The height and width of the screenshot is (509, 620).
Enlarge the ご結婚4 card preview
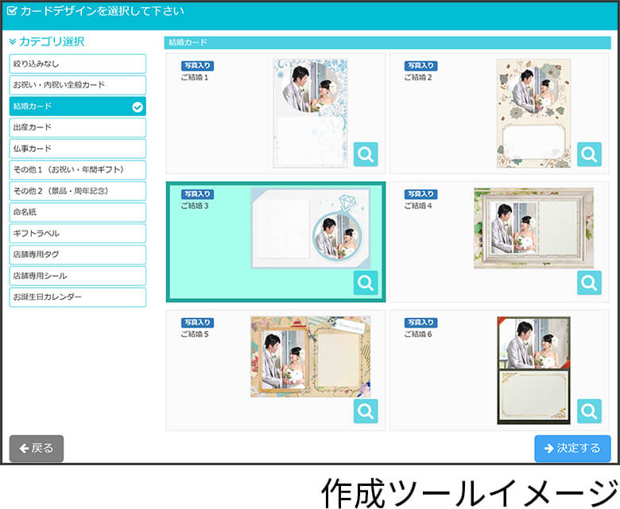589,282
